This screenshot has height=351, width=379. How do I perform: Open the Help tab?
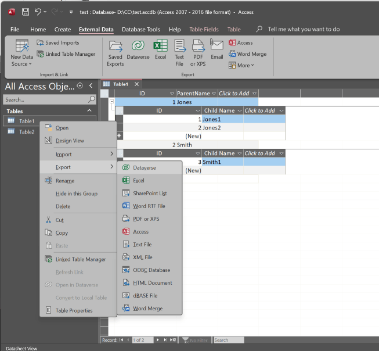pyautogui.click(x=175, y=29)
